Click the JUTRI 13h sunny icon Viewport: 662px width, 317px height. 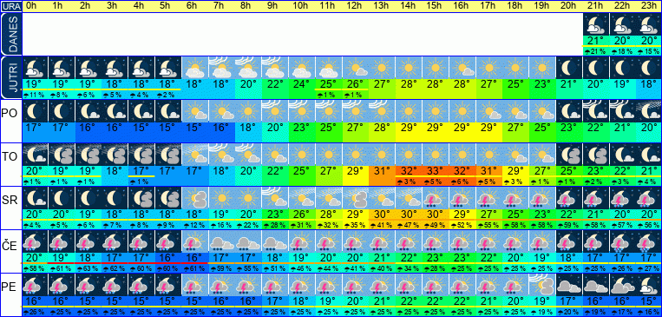pyautogui.click(x=382, y=68)
